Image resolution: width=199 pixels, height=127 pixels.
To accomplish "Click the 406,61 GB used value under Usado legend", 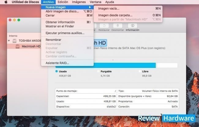I will coord(65,76).
